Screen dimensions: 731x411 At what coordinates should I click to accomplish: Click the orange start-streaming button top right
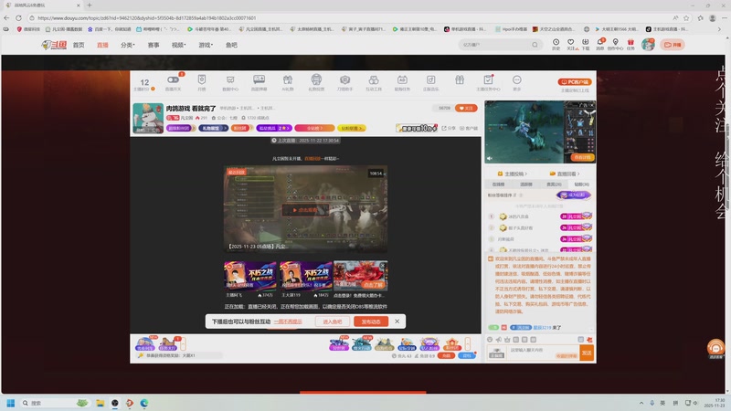point(673,45)
